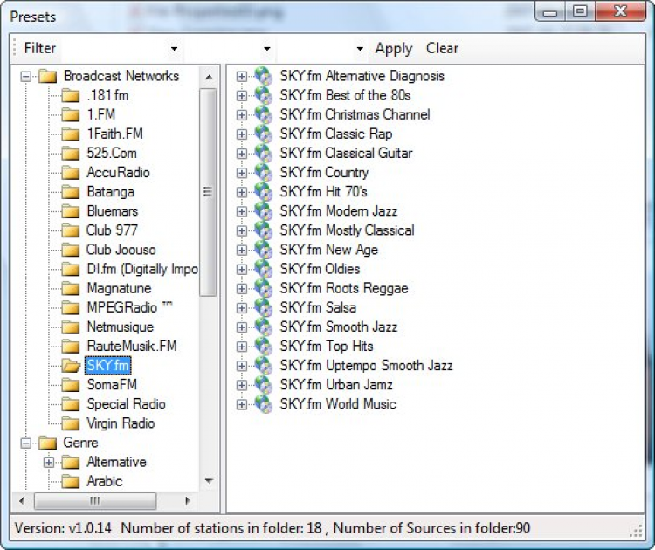Screen dimensions: 655x550
Task: Click the globe icon beside SKY.fm Classical Guitar
Action: pyautogui.click(x=264, y=154)
